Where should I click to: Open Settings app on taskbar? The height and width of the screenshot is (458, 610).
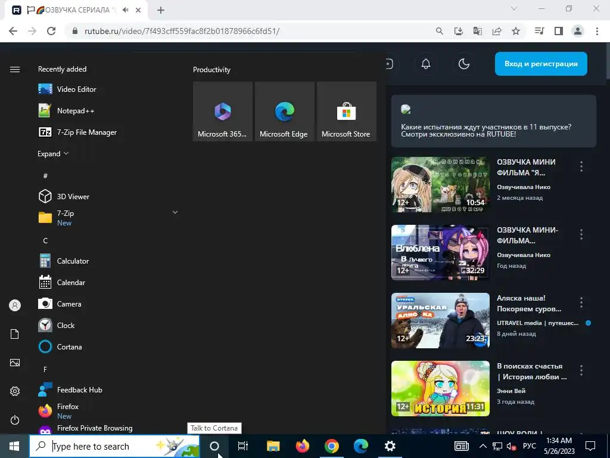390,446
